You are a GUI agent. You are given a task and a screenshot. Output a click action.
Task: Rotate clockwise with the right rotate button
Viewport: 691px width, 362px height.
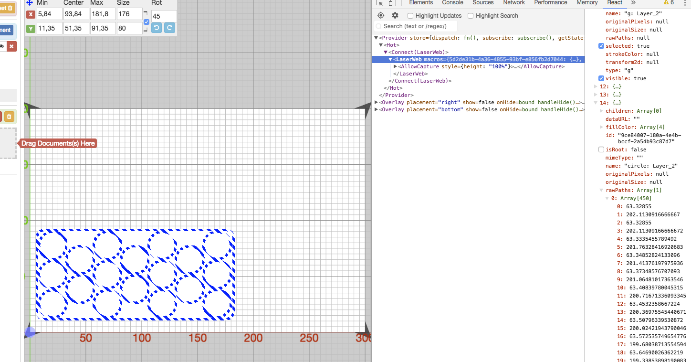(169, 28)
